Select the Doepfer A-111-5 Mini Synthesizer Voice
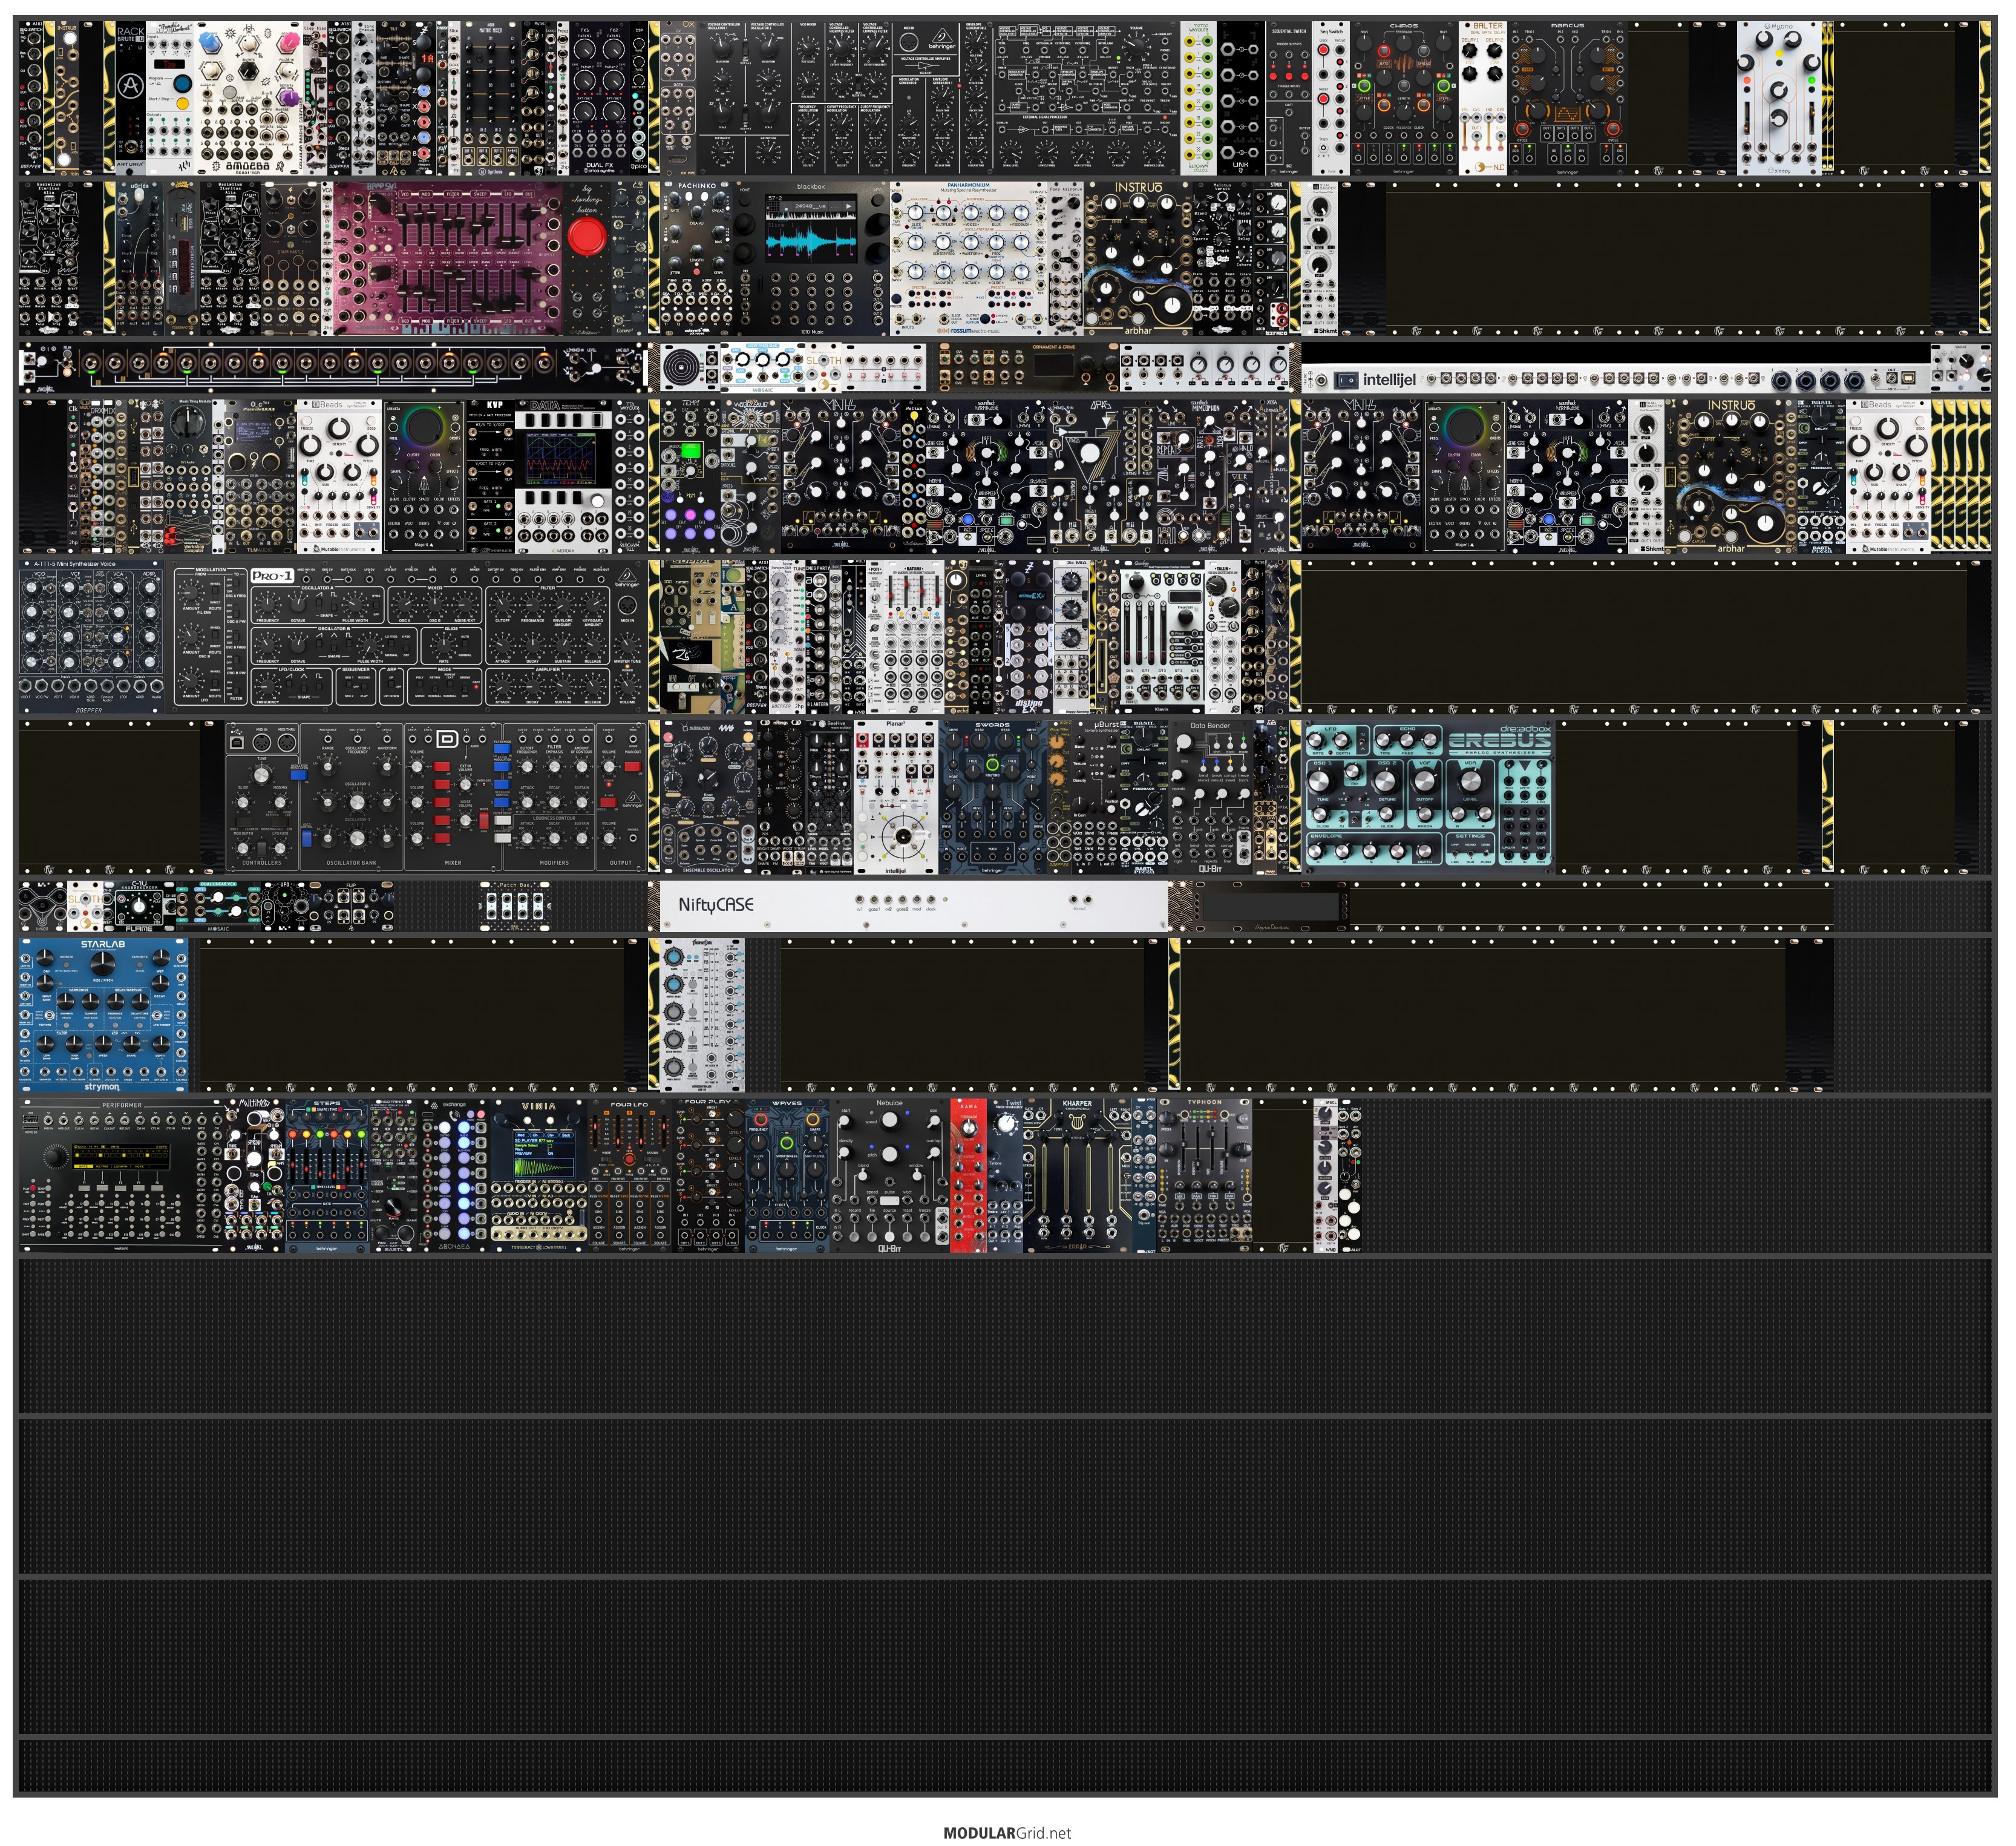Image resolution: width=2016 pixels, height=1846 pixels. point(91,636)
